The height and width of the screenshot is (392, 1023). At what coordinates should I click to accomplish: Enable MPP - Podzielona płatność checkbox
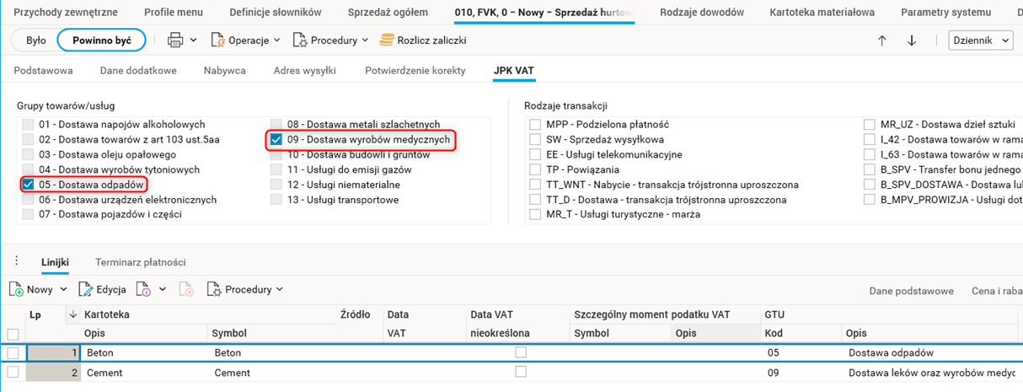(x=534, y=125)
